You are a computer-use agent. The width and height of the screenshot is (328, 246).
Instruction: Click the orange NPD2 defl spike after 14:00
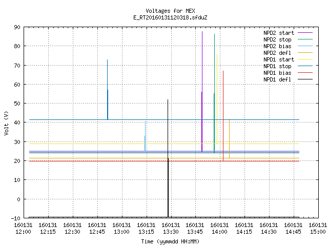229,138
